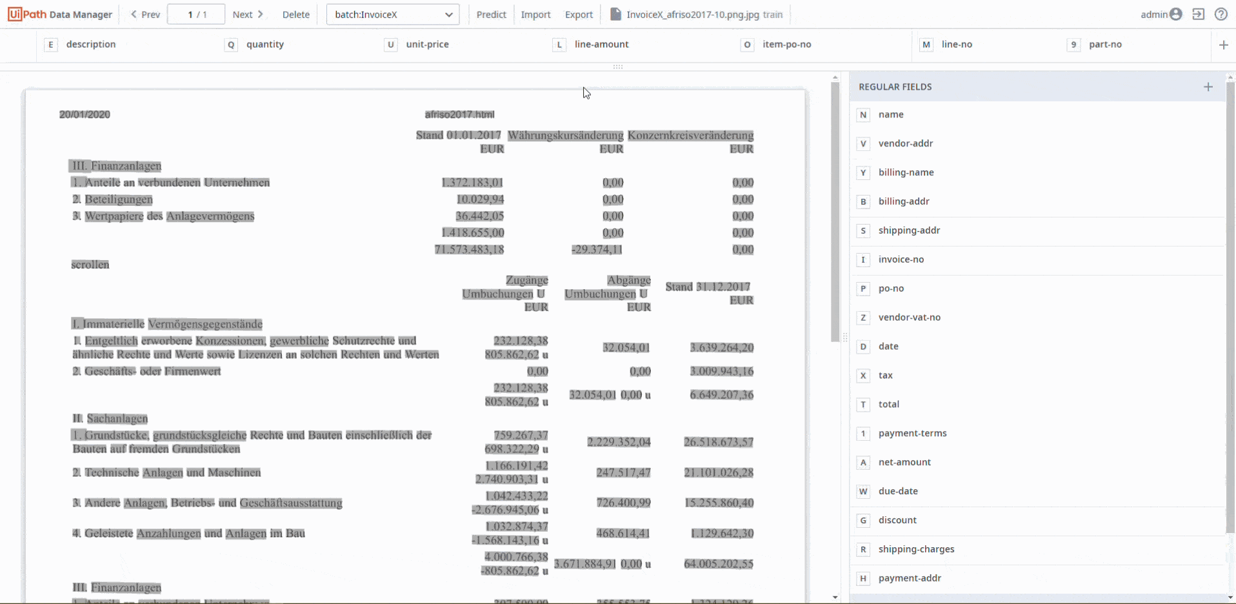Viewport: 1236px width, 604px height.
Task: Click the N hotkey badge for name
Action: point(863,115)
